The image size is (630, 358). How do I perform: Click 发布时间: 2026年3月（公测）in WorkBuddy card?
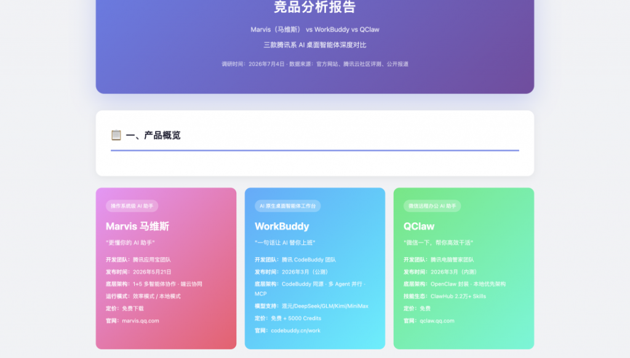coord(292,272)
